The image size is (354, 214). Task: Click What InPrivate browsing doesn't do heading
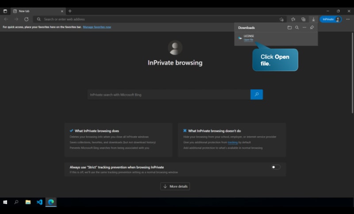pos(215,131)
